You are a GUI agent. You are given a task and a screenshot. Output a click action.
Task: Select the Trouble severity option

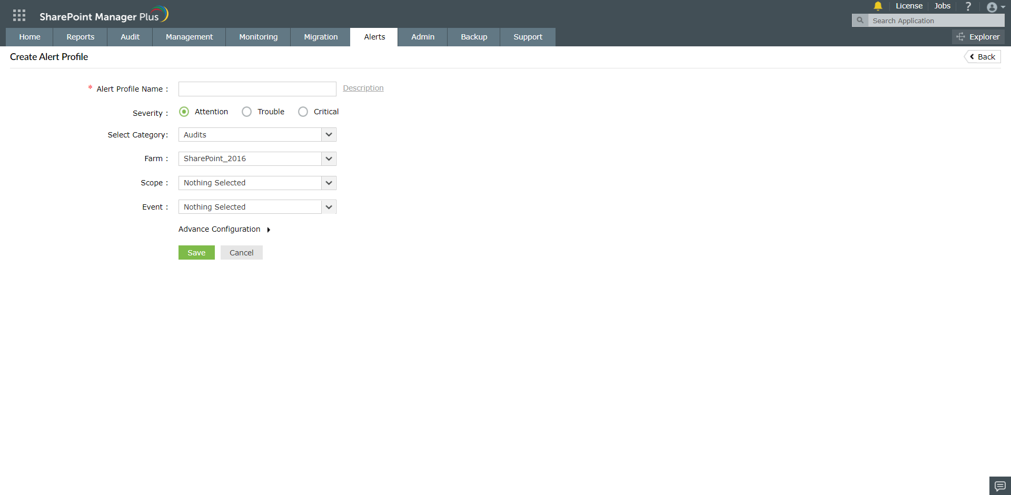[x=246, y=112]
